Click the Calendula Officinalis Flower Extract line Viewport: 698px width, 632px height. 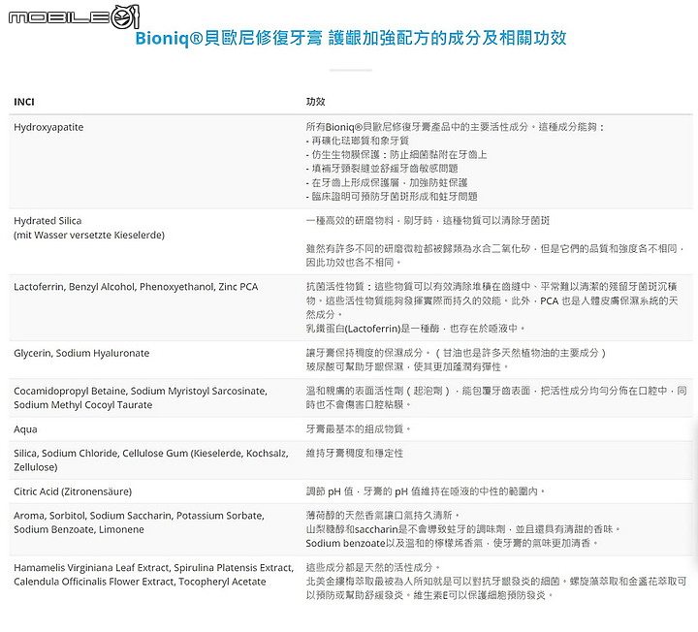point(140,582)
